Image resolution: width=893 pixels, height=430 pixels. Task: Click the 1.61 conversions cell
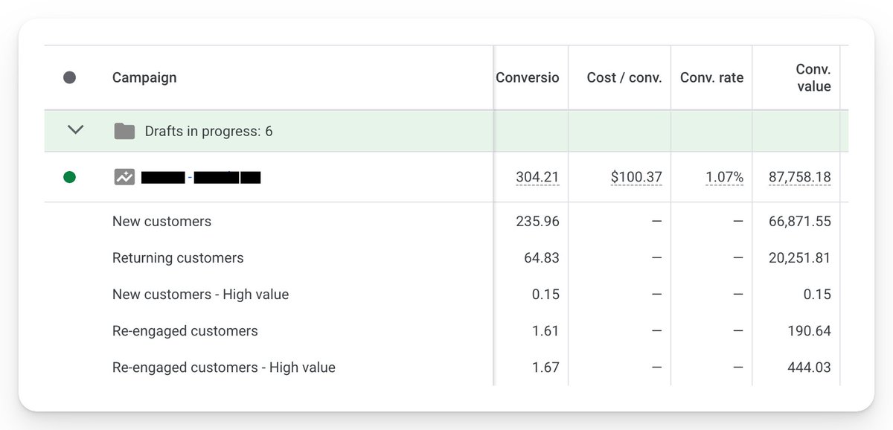click(545, 331)
